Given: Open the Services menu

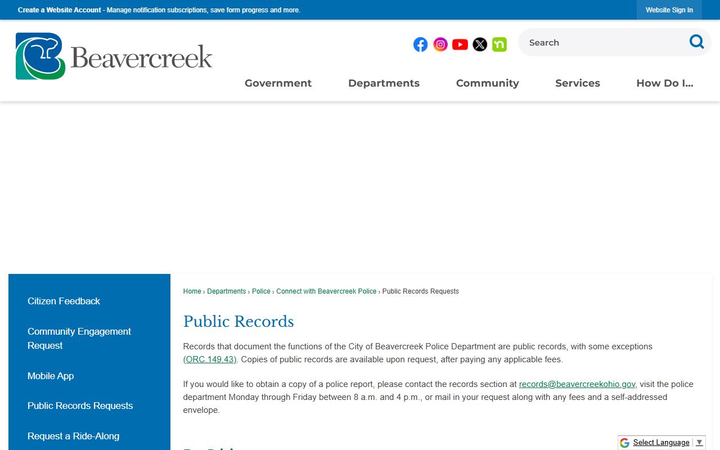Looking at the screenshot, I should 578,83.
